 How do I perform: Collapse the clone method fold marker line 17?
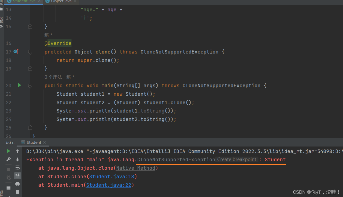pos(30,52)
